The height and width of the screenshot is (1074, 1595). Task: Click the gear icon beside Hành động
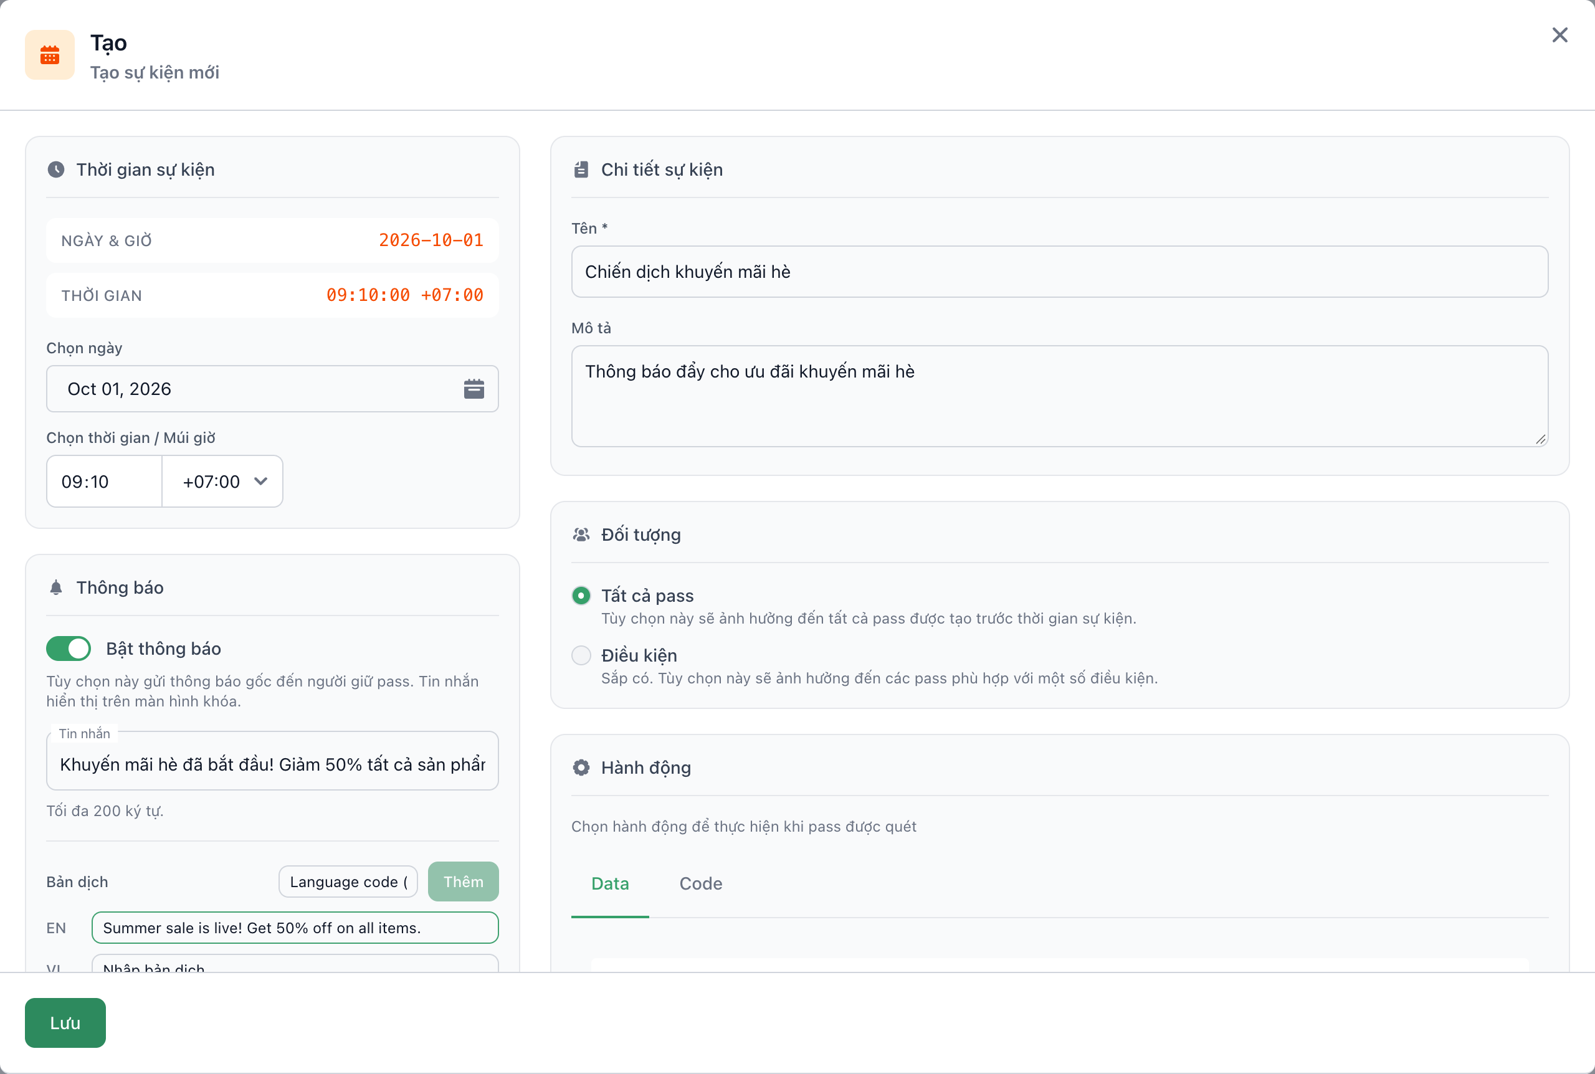[581, 767]
